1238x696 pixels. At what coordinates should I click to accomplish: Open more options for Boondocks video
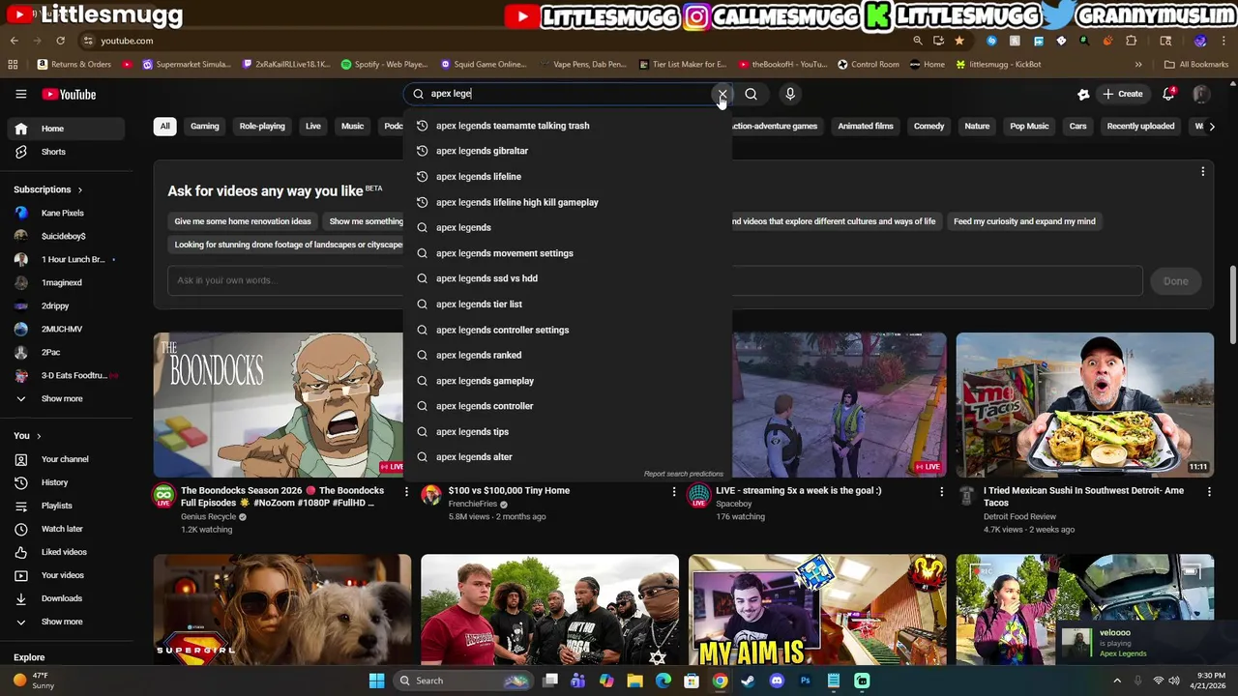click(x=406, y=492)
